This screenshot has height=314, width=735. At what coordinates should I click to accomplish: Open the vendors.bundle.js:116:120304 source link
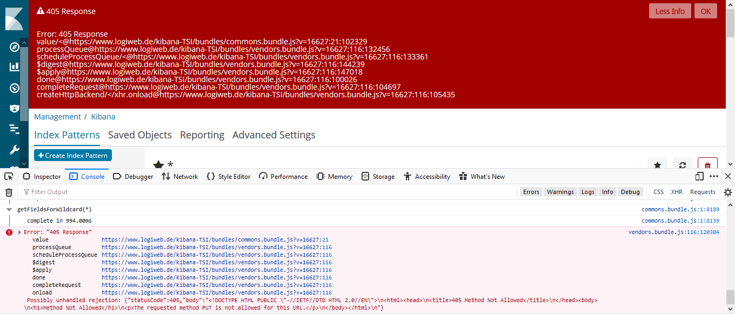tap(674, 232)
